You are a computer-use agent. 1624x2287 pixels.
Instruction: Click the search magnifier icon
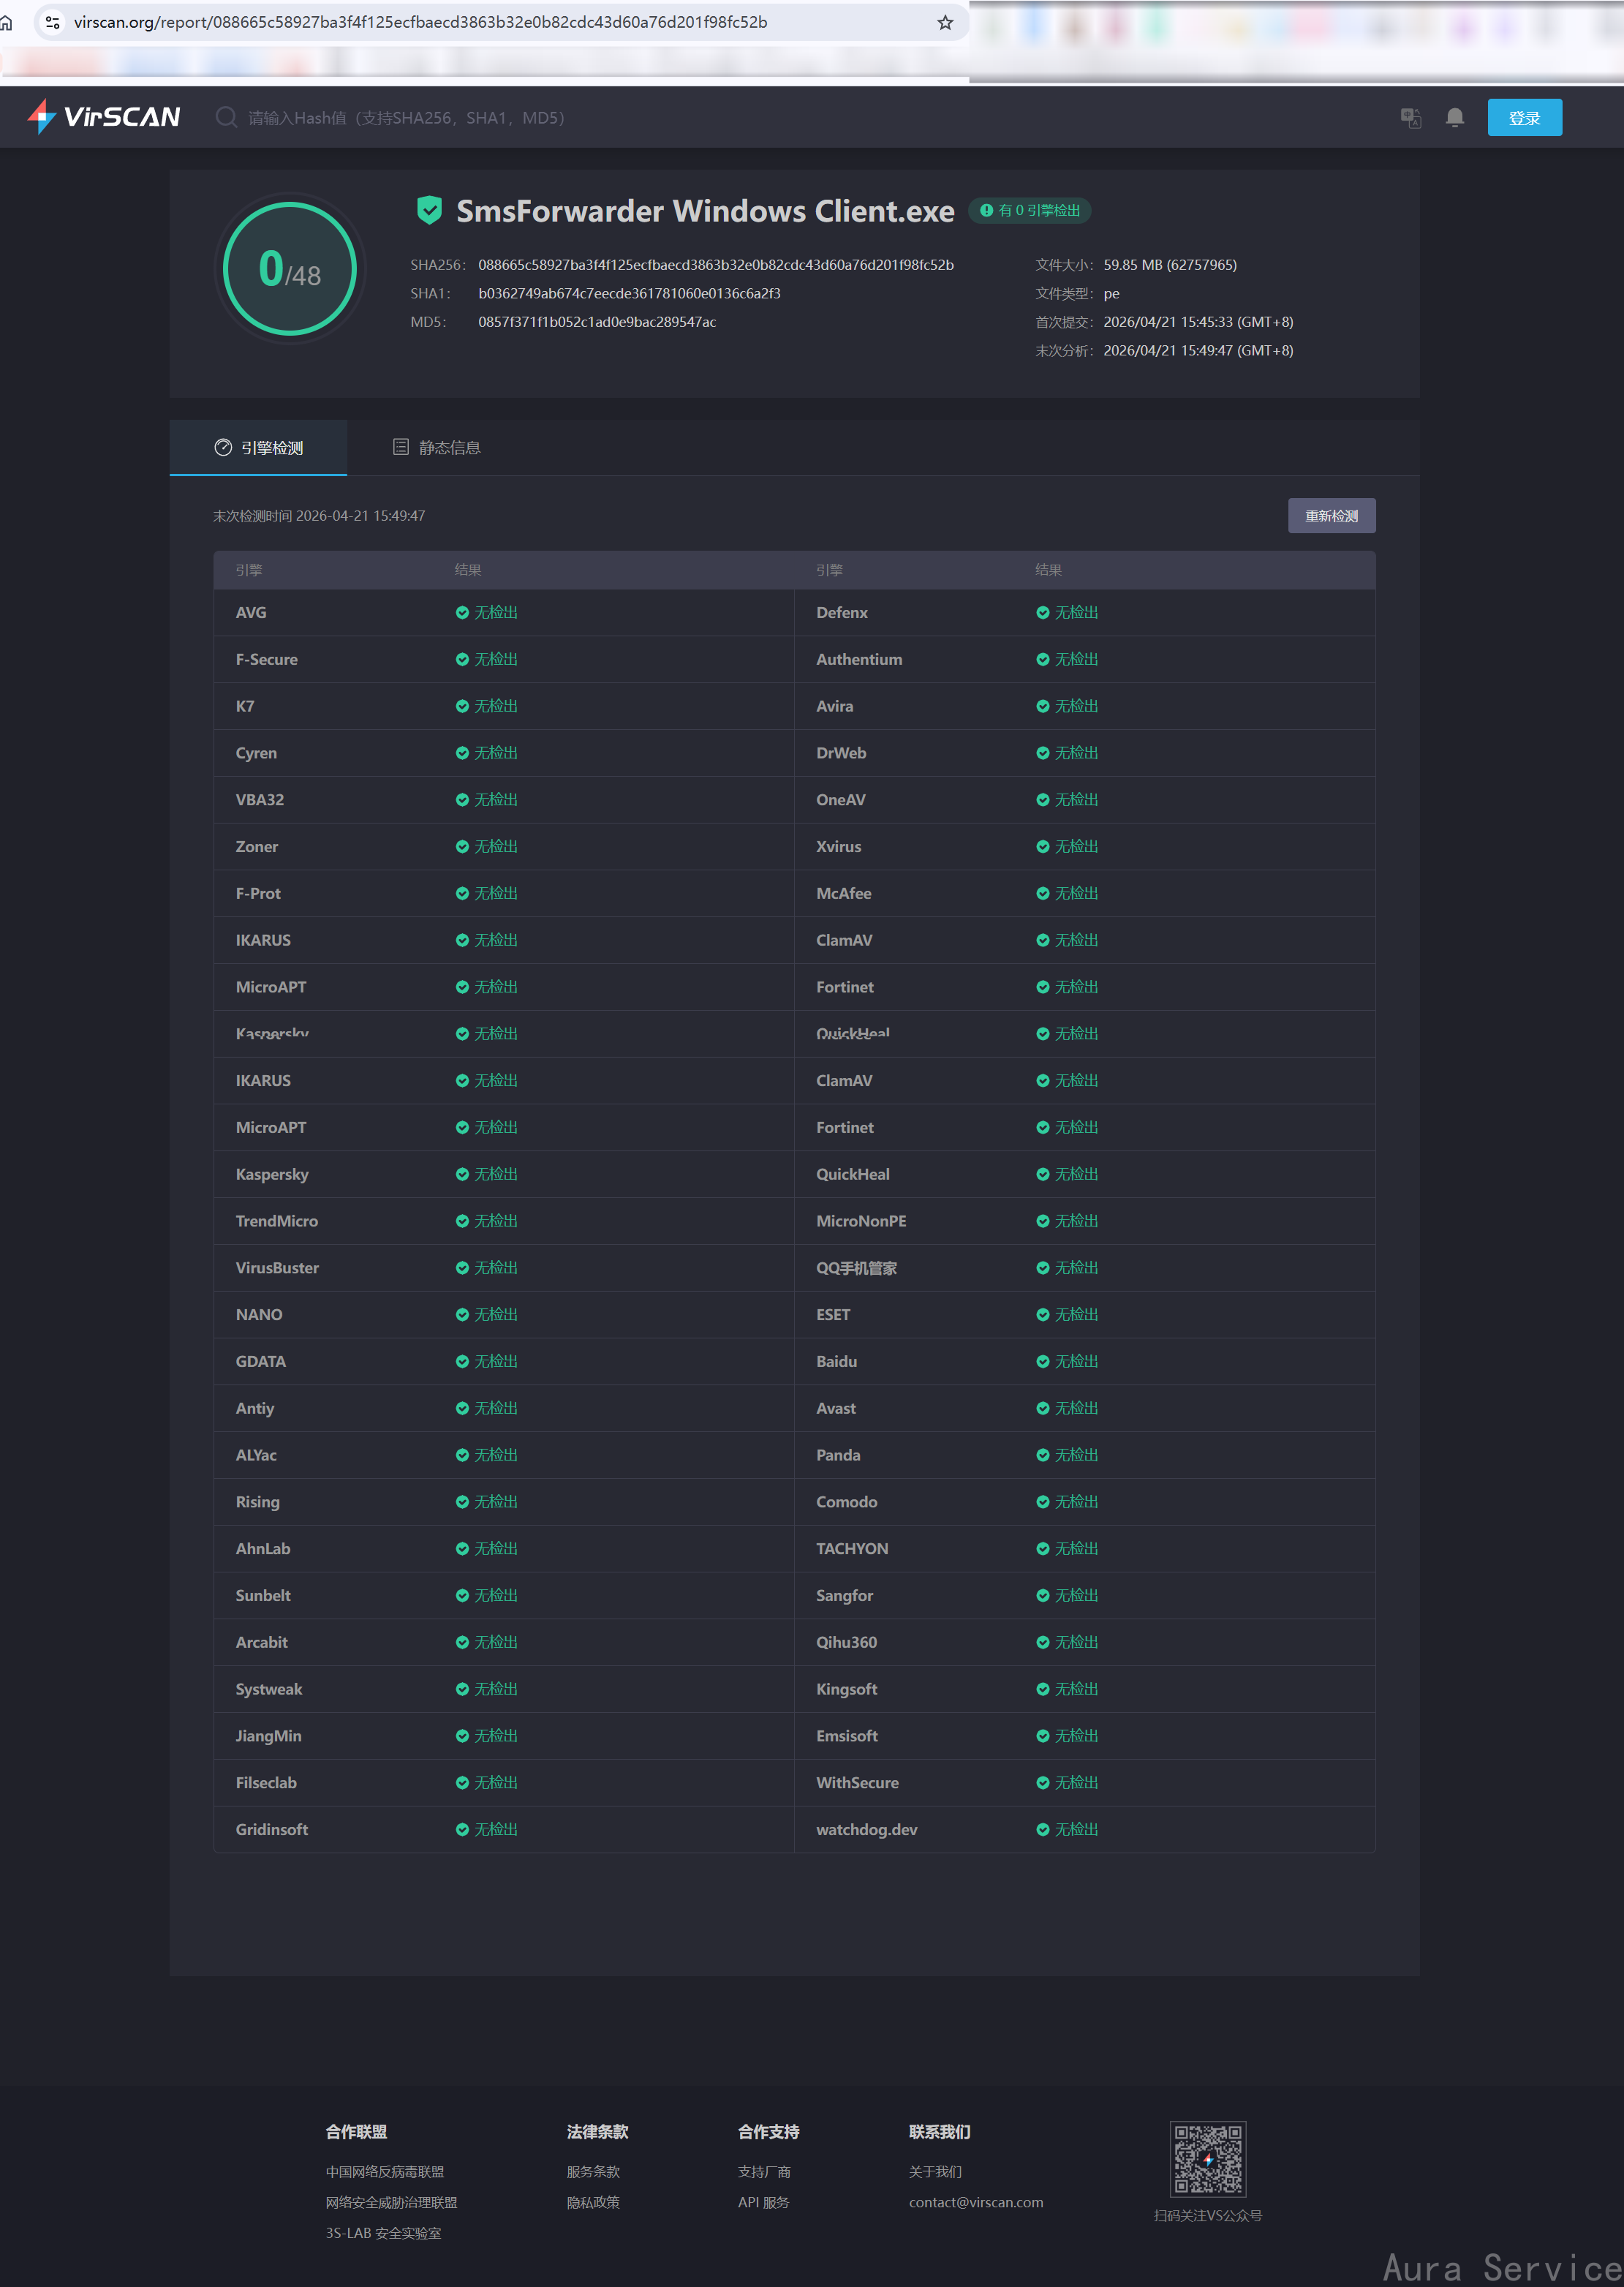226,118
